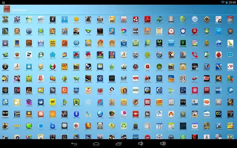Image resolution: width=237 pixels, height=148 pixels.
Task: Open the white brightness sun icon
Action: (88, 102)
